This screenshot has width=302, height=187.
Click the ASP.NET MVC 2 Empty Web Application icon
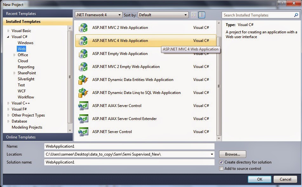[x=83, y=67]
